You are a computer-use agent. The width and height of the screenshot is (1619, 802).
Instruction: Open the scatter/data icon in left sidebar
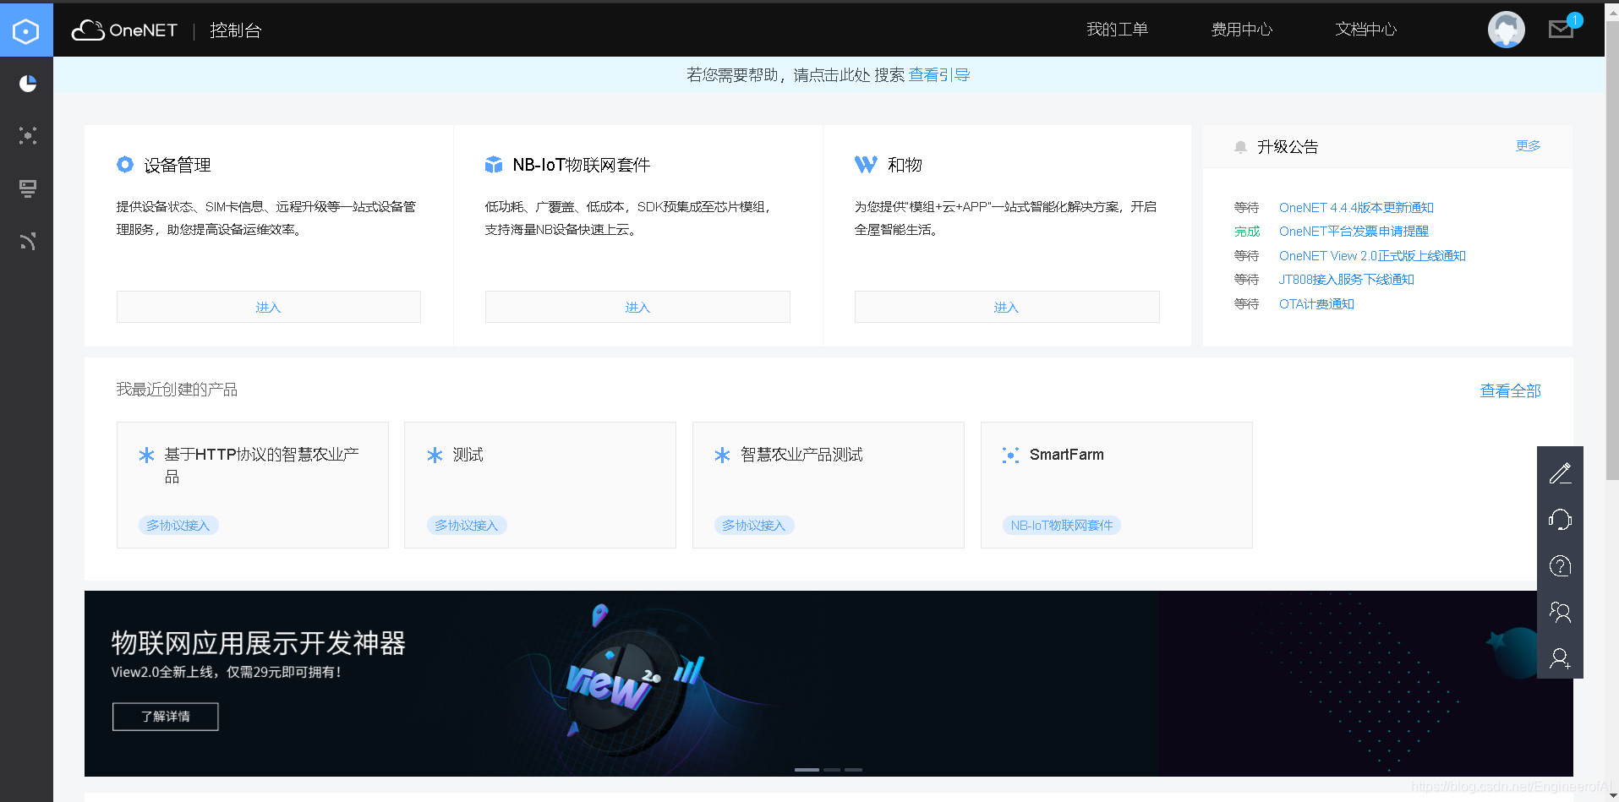(x=27, y=136)
